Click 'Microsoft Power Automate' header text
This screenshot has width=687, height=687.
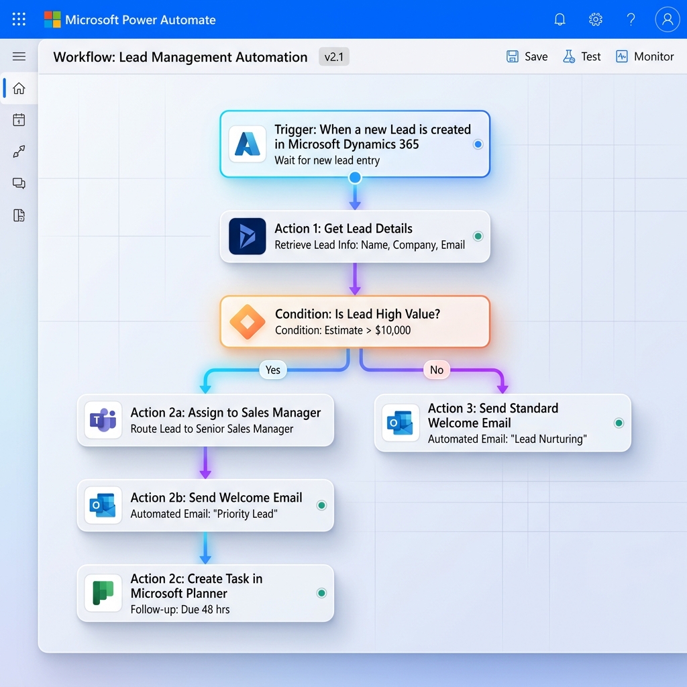click(140, 19)
